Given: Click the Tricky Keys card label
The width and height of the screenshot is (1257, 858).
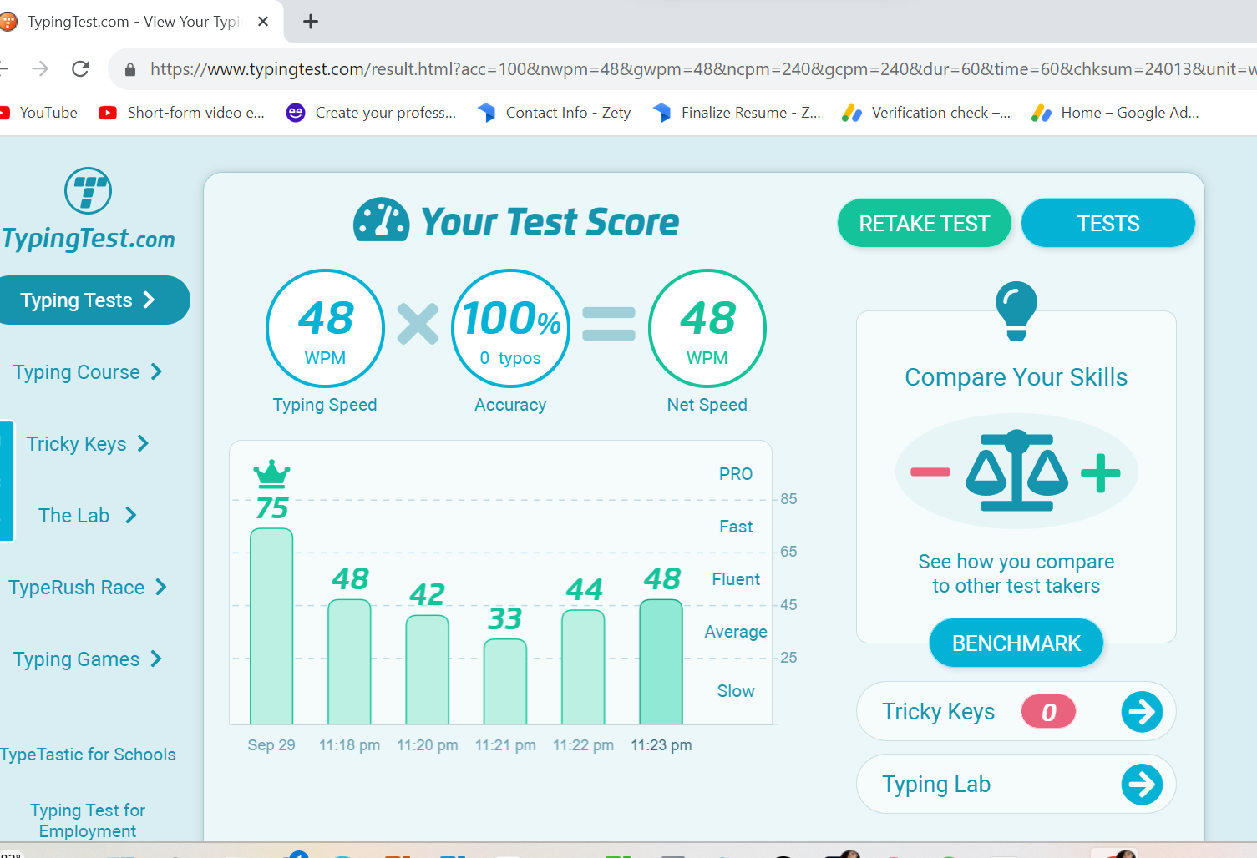Looking at the screenshot, I should pyautogui.click(x=939, y=712).
